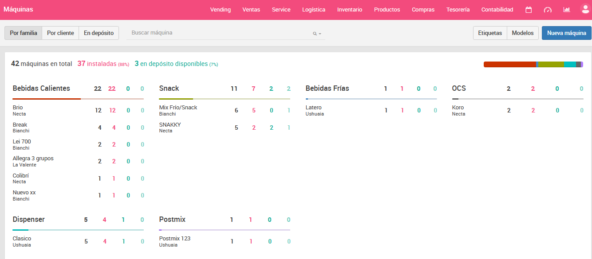592x259 pixels.
Task: Open the Logística menu
Action: tap(314, 10)
